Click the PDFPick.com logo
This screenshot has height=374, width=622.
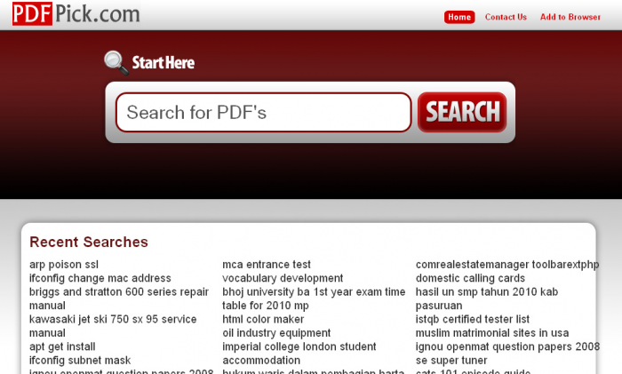pyautogui.click(x=76, y=14)
